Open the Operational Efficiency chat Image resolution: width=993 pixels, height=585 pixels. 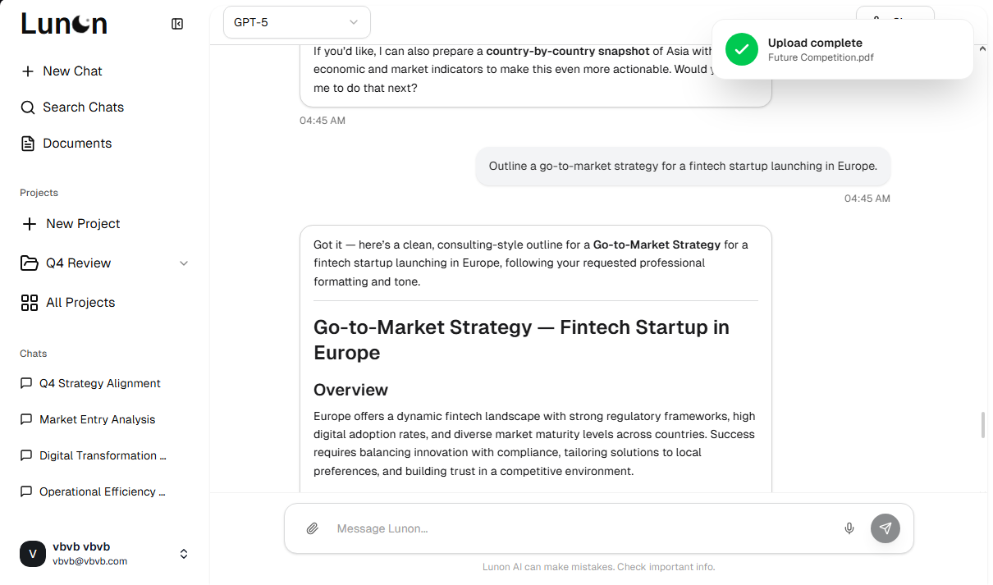point(103,491)
